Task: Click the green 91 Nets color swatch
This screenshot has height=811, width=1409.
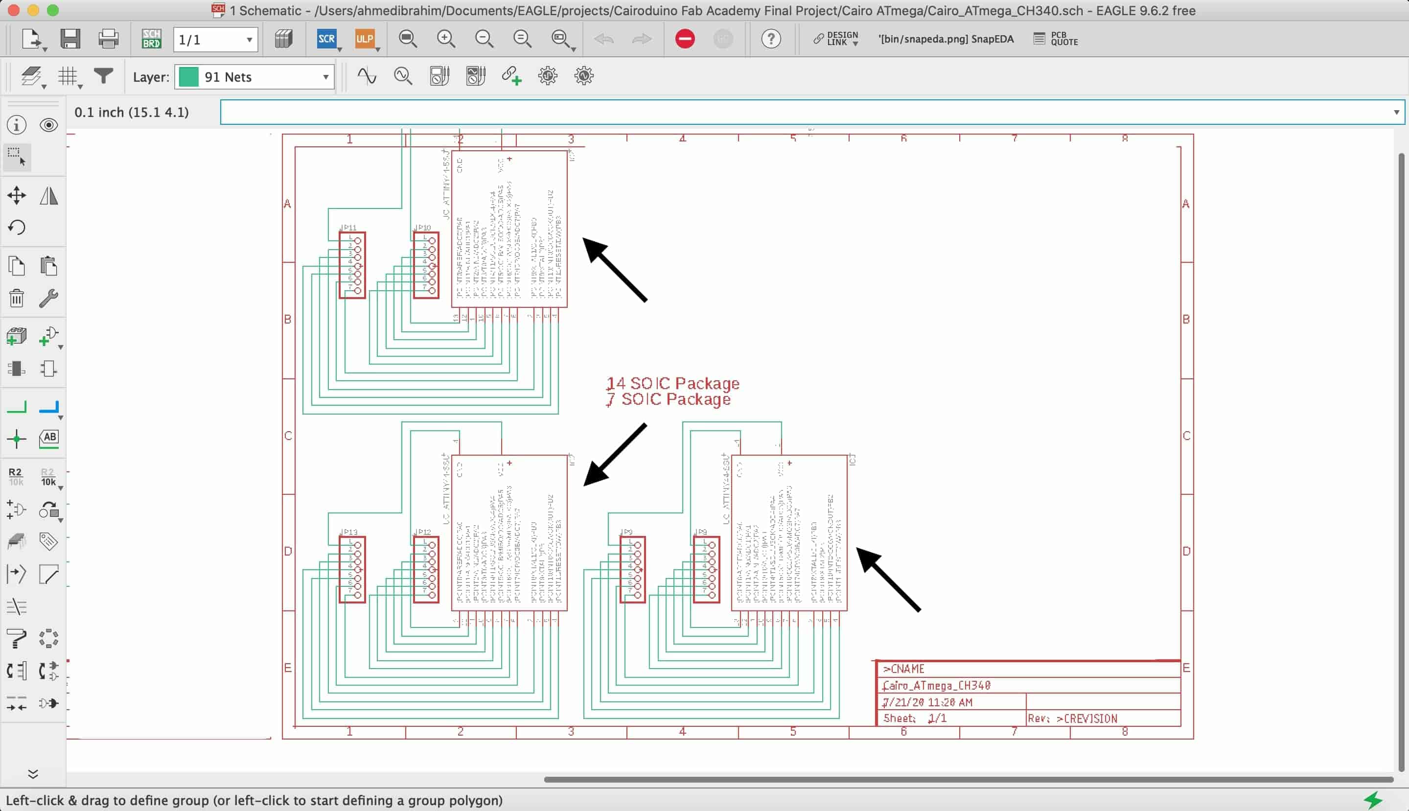Action: click(188, 77)
